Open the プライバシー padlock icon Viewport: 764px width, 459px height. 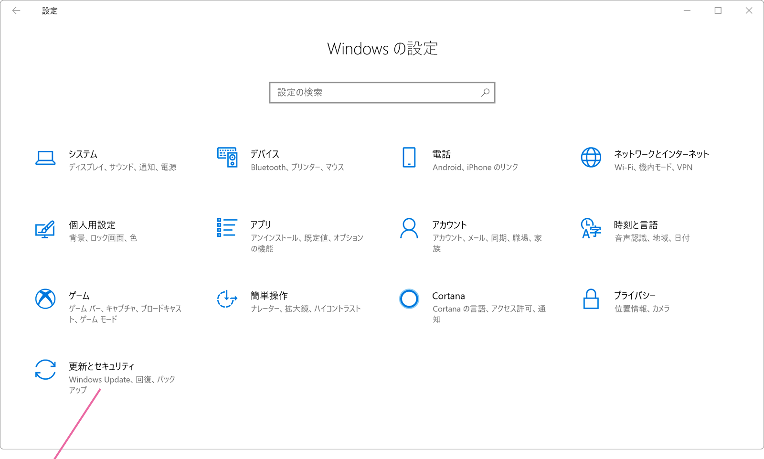coord(591,299)
